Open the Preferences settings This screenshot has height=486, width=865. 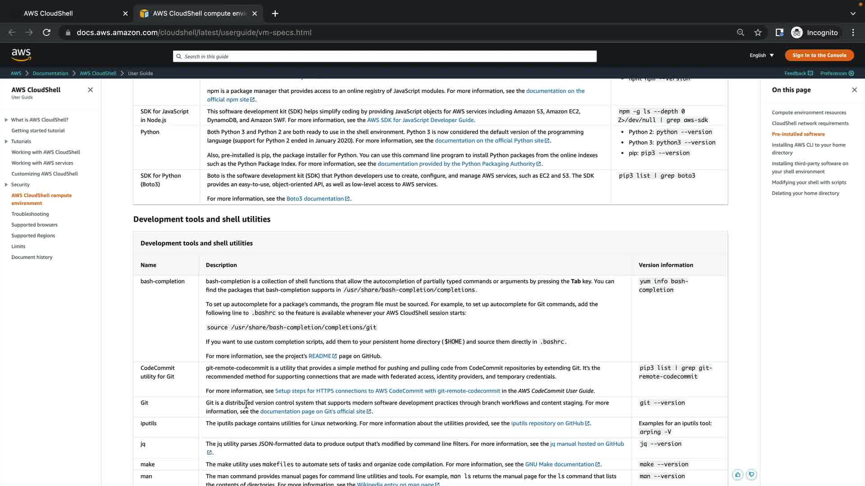[837, 73]
